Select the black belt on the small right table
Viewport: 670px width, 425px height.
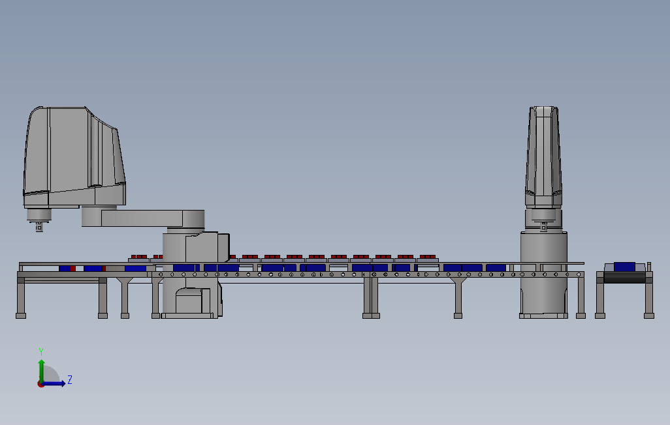[624, 278]
